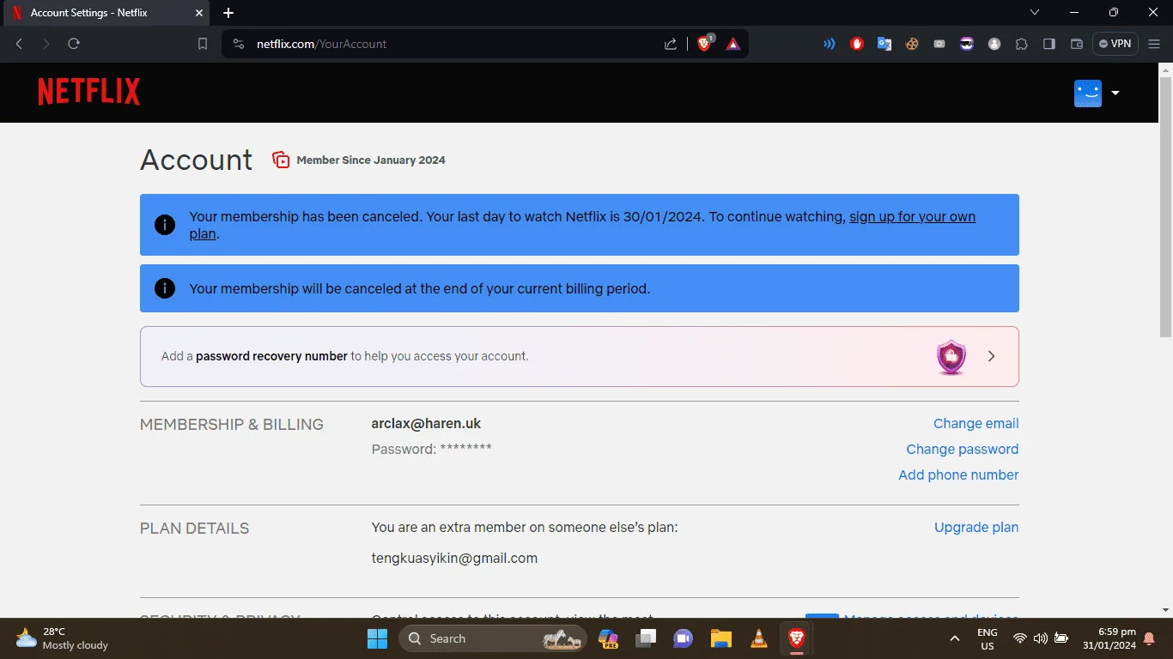Click the cookie extension icon
Image resolution: width=1173 pixels, height=659 pixels.
[x=912, y=44]
